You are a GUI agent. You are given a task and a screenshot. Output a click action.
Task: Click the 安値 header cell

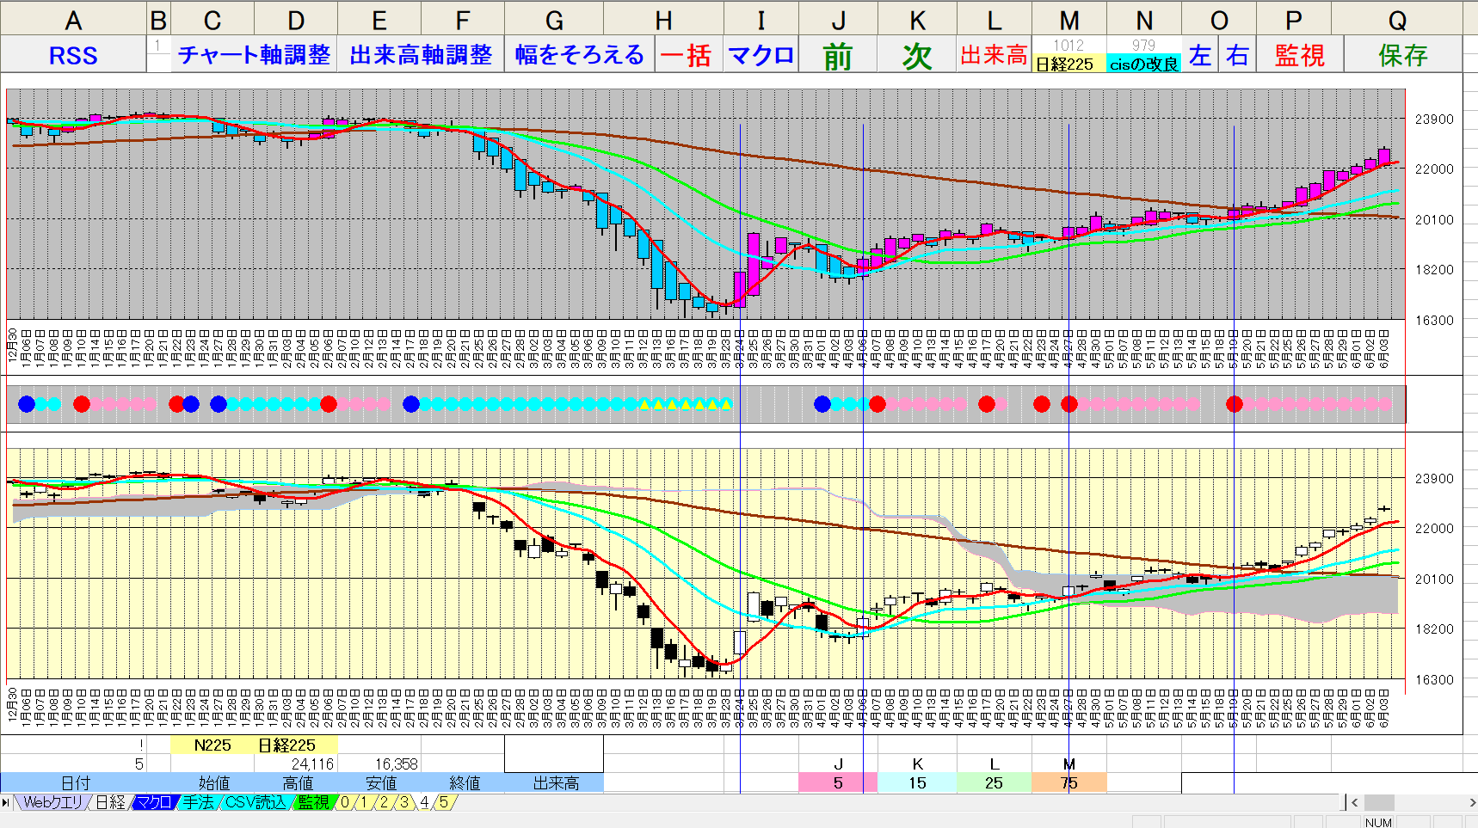[380, 782]
